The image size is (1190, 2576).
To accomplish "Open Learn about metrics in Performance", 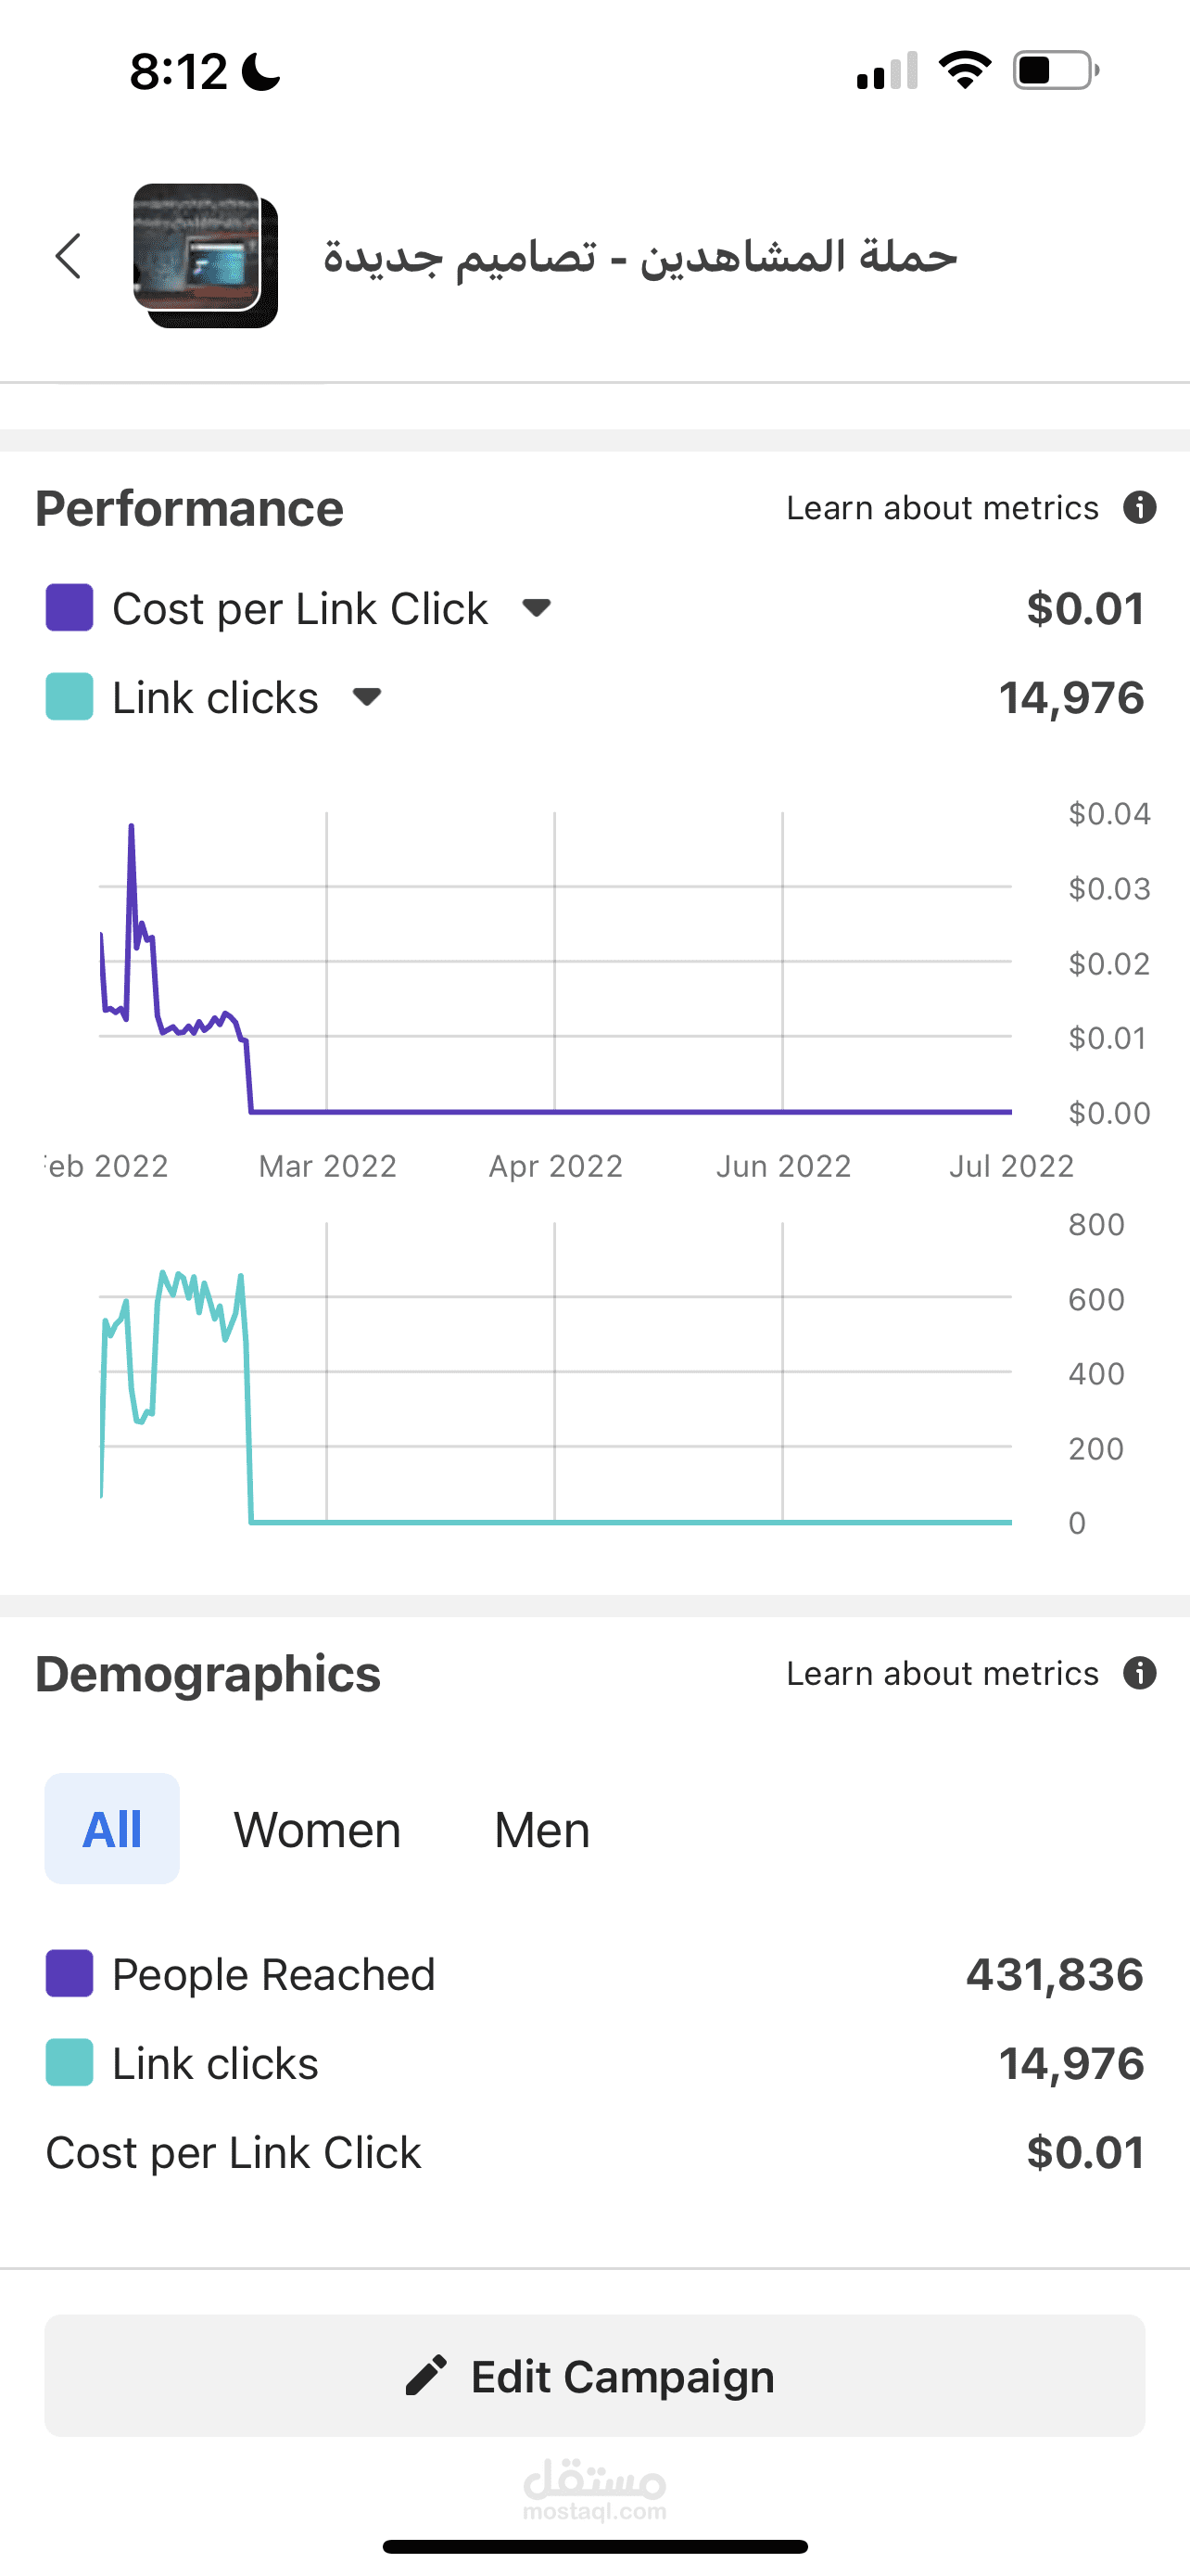I will (943, 508).
